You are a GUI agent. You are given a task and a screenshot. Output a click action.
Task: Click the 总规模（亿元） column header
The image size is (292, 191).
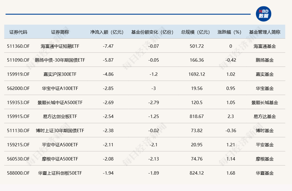point(196,32)
